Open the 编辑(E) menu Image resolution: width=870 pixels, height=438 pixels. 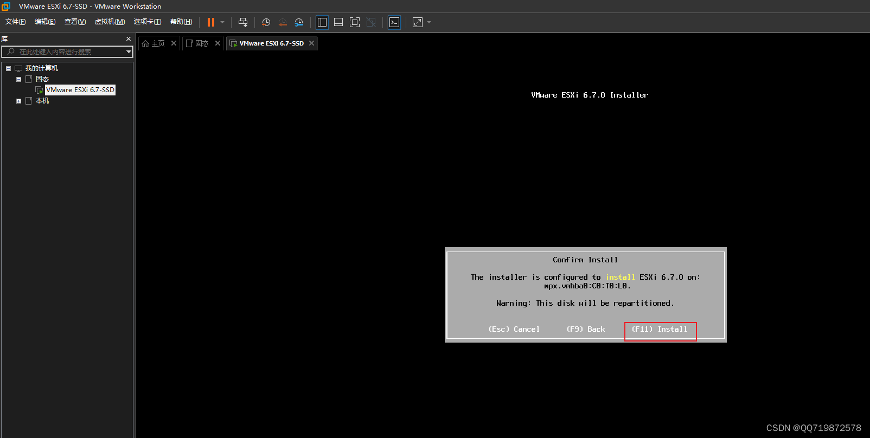pos(45,22)
